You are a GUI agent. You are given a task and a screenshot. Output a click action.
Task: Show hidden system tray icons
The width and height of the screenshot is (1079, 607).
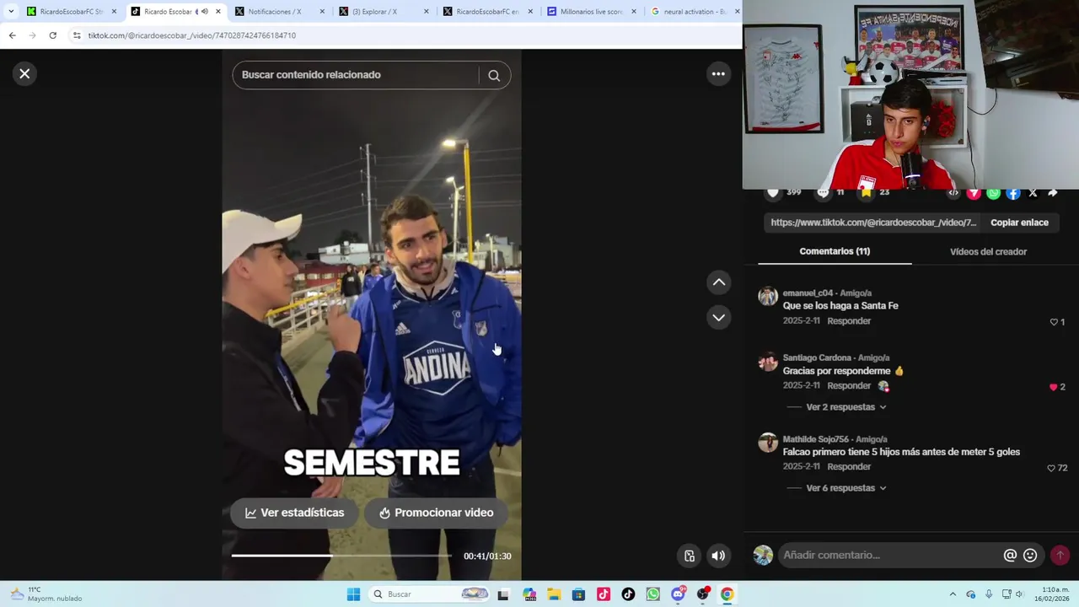(x=953, y=594)
